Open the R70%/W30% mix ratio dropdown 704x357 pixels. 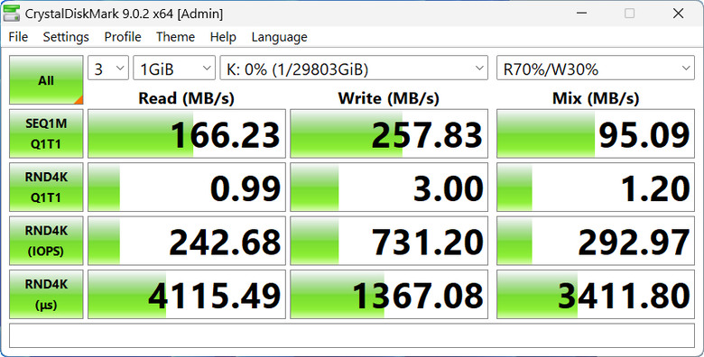coord(596,69)
